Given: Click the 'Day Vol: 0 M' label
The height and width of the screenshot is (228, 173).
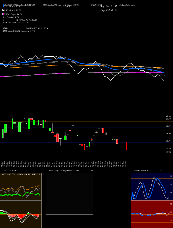Looking at the screenshot, I should tap(109, 10).
